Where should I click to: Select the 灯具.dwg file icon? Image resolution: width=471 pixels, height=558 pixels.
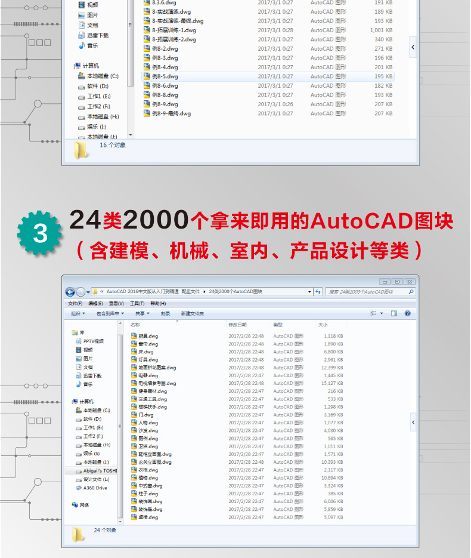[x=134, y=359]
